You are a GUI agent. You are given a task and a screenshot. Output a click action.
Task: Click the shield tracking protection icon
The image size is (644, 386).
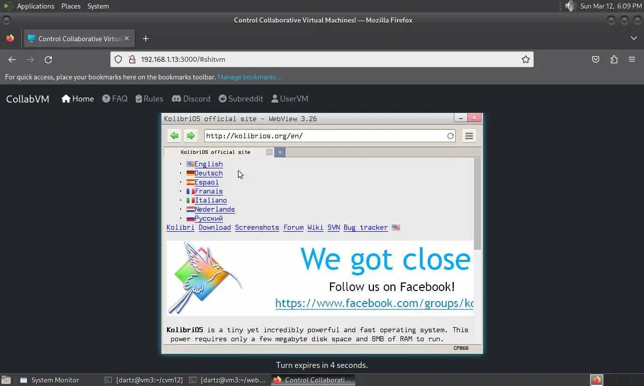pos(118,59)
